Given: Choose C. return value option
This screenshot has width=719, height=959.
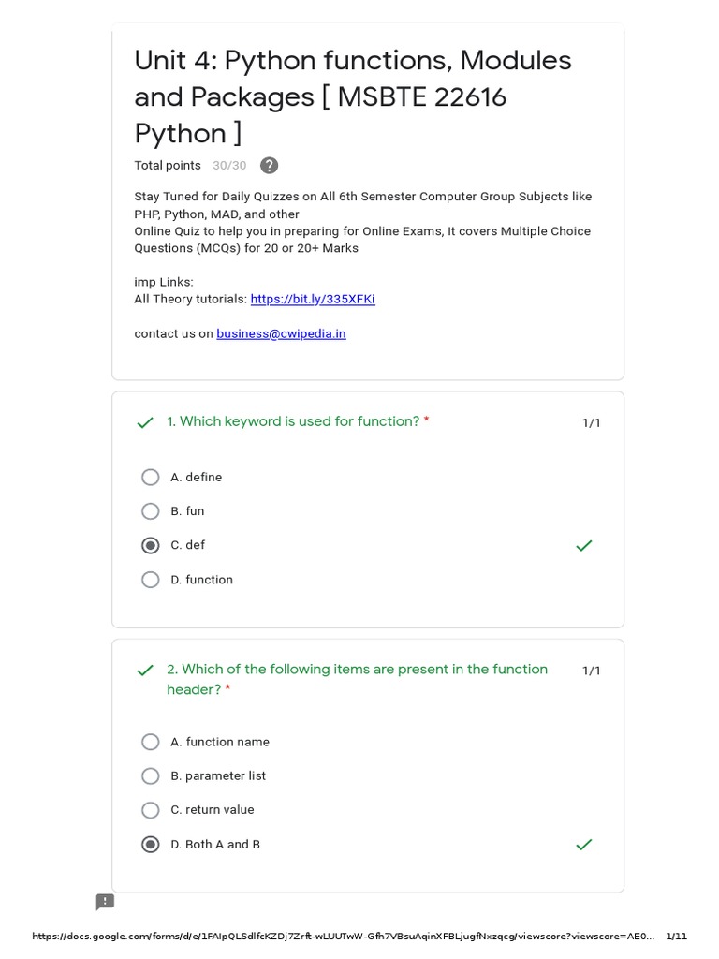Looking at the screenshot, I should (151, 810).
